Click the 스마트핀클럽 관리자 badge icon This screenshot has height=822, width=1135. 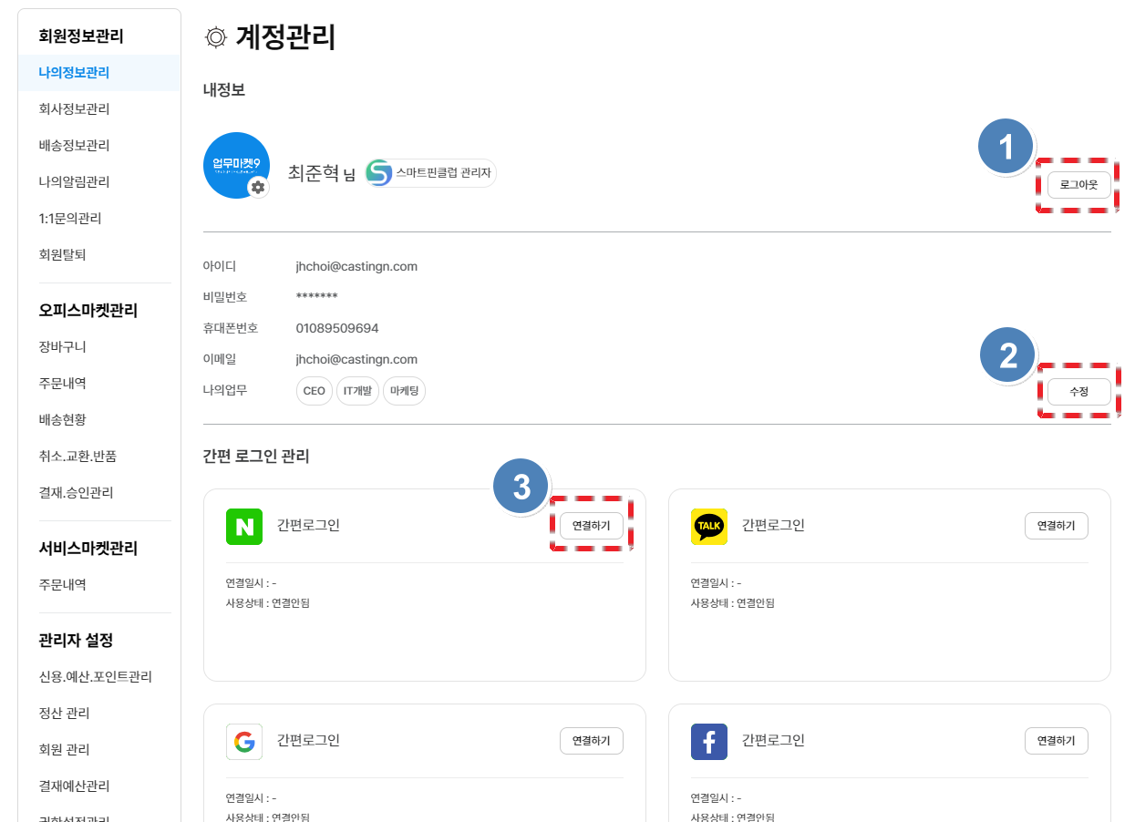[379, 172]
